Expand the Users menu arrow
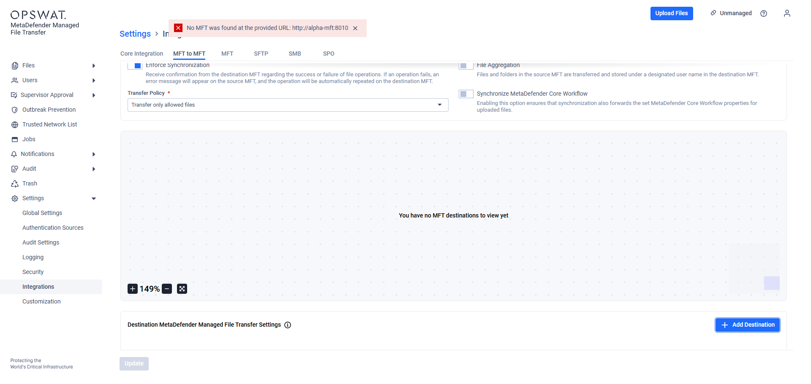 (94, 81)
